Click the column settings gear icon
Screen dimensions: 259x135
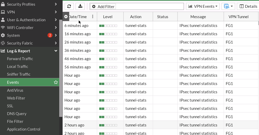pyautogui.click(x=66, y=17)
